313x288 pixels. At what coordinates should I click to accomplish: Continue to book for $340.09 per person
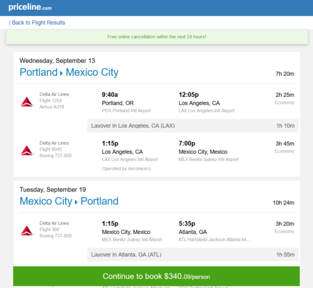(156, 276)
